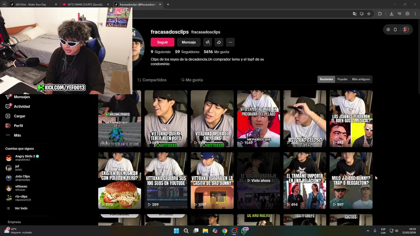This screenshot has height=236, width=420.
Task: Open the taskbar volume icon
Action: point(397,231)
